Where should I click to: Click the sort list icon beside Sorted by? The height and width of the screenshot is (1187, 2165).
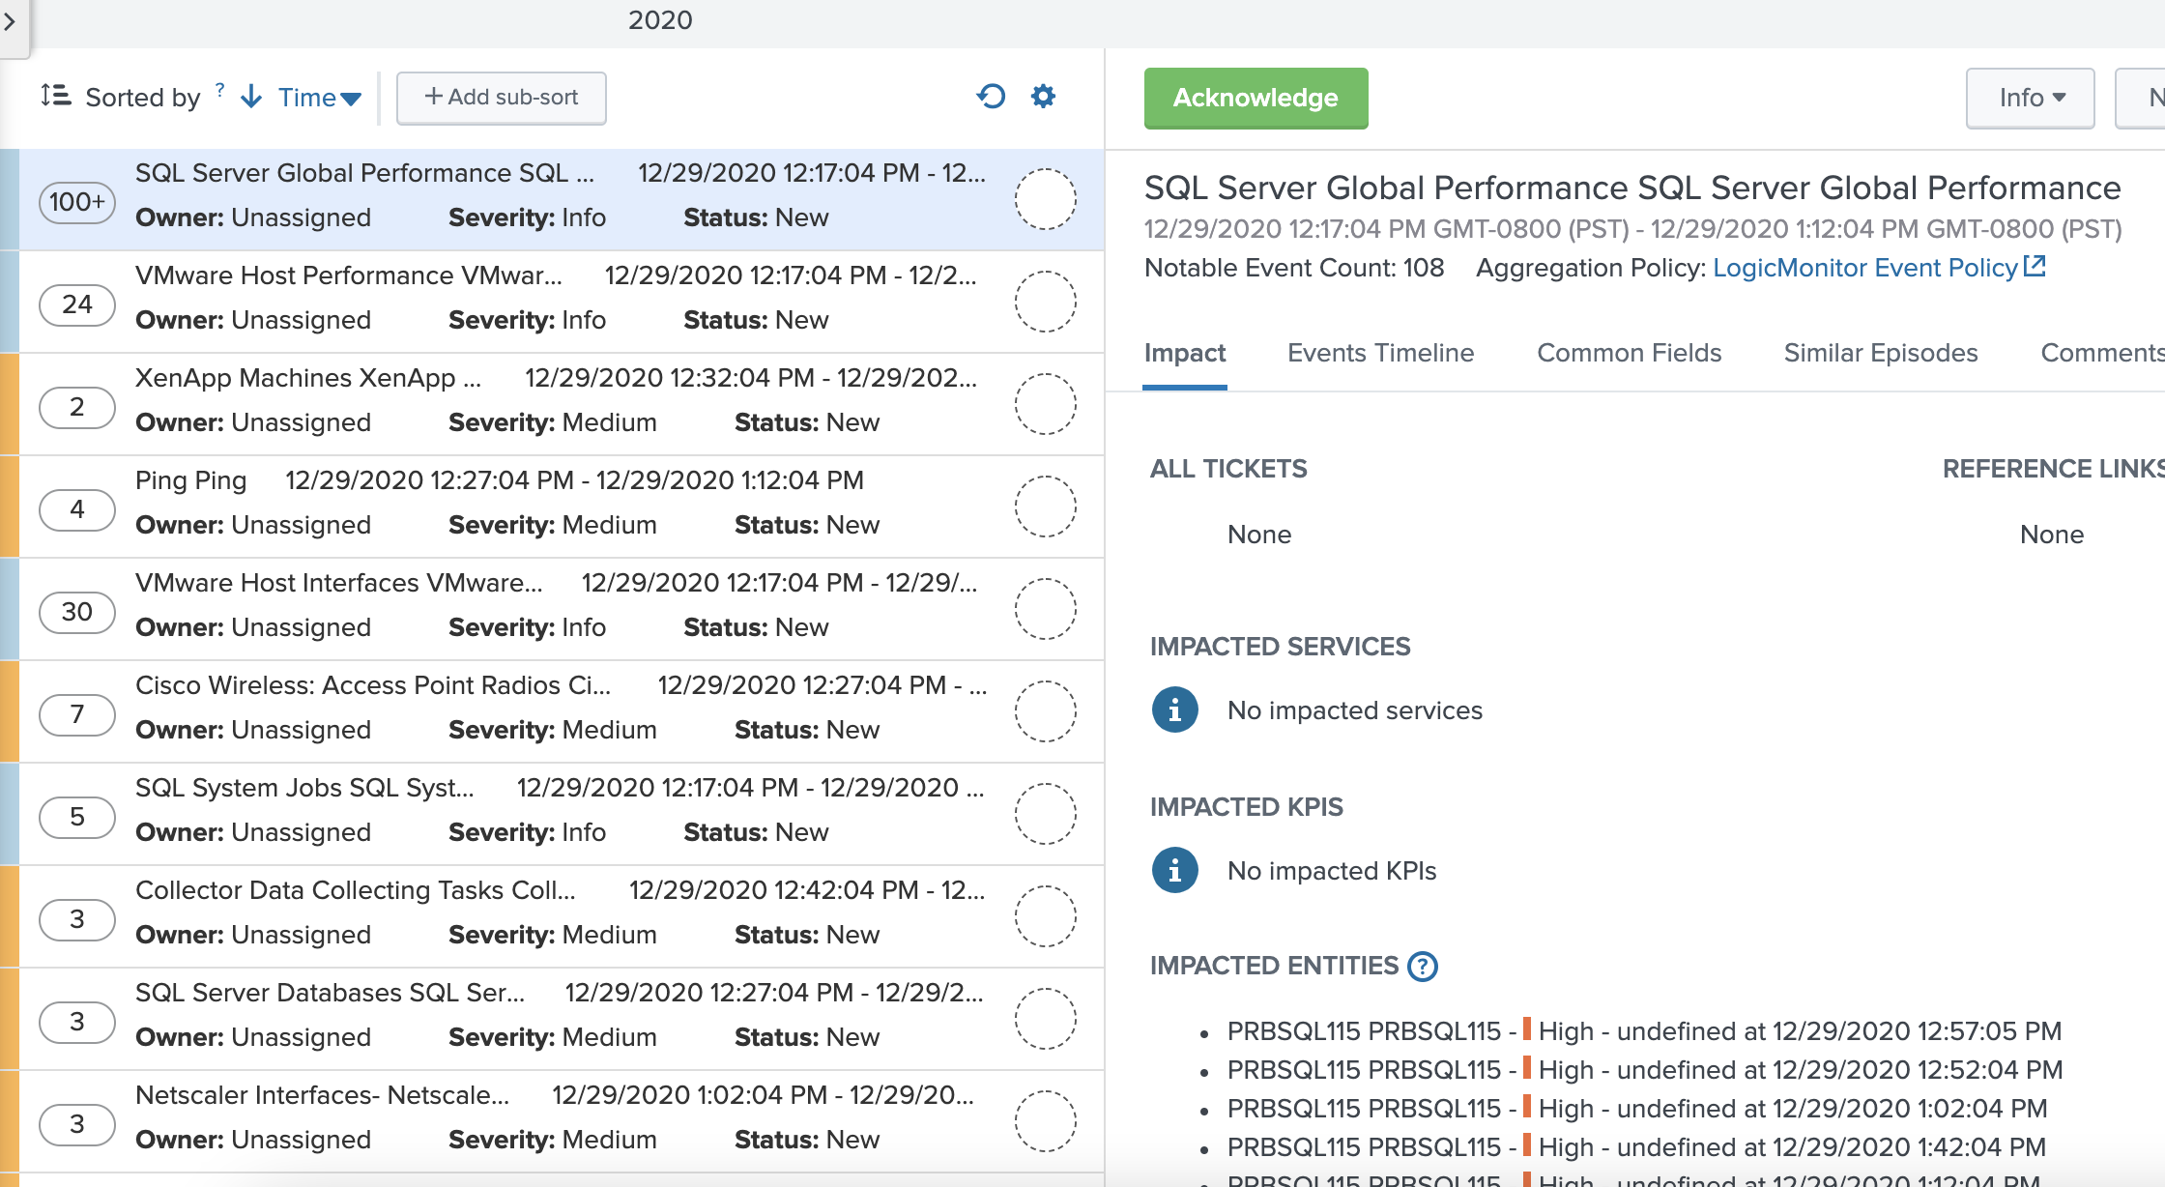tap(55, 96)
